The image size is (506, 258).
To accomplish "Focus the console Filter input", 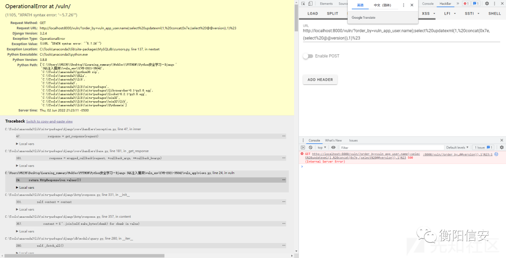I will tap(391, 147).
